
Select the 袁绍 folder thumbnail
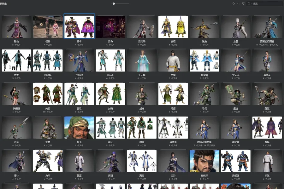click(x=173, y=27)
